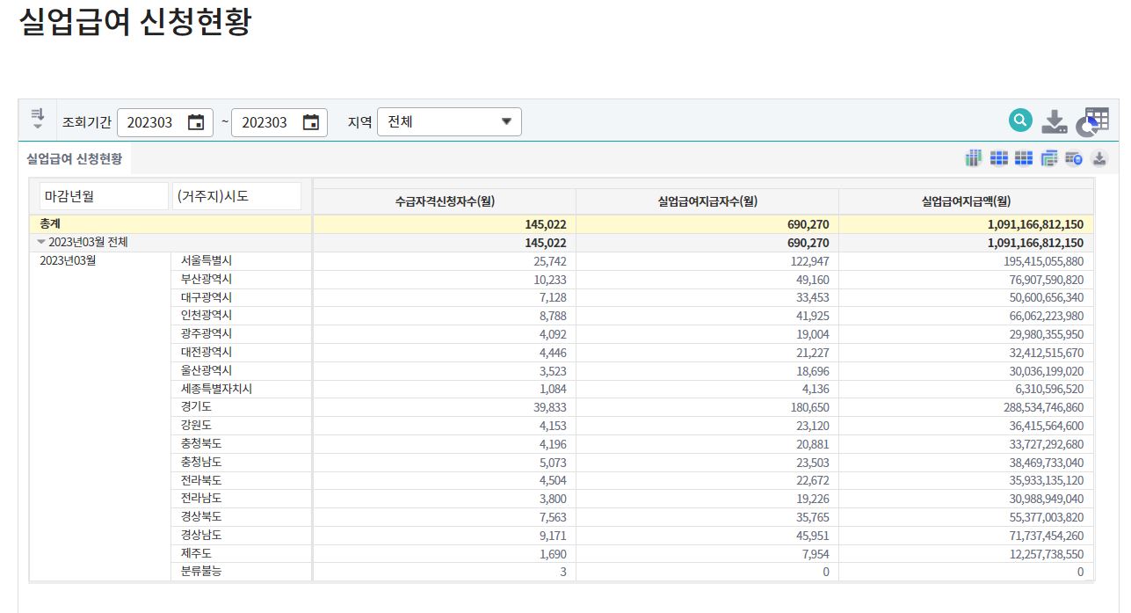This screenshot has width=1131, height=613.
Task: Click the grid icon with gray header row
Action: [x=1023, y=158]
